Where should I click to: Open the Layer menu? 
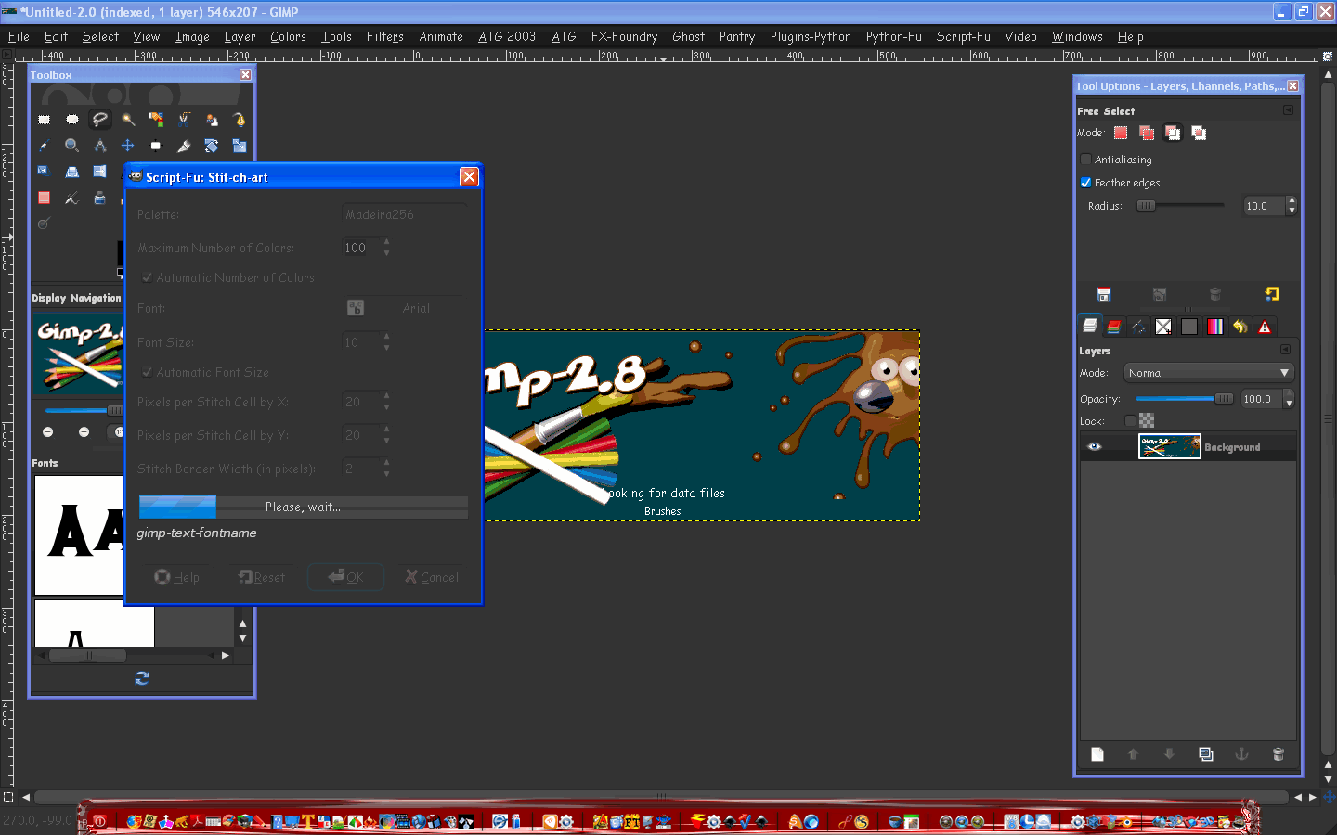pos(240,36)
